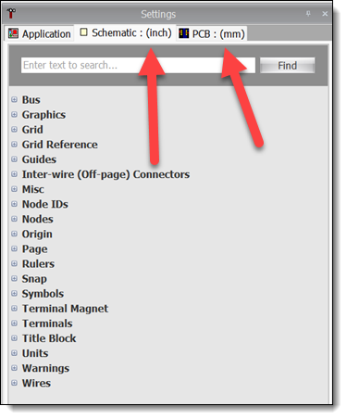This screenshot has height=419, width=347.
Task: Expand the Title Block category
Action: (x=14, y=338)
